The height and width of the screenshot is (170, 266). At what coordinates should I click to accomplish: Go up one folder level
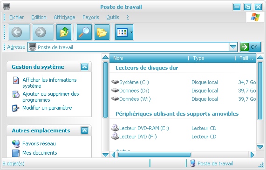tap(64, 32)
